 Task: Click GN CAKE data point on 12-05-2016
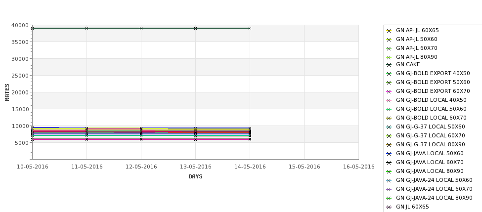pyautogui.click(x=141, y=28)
